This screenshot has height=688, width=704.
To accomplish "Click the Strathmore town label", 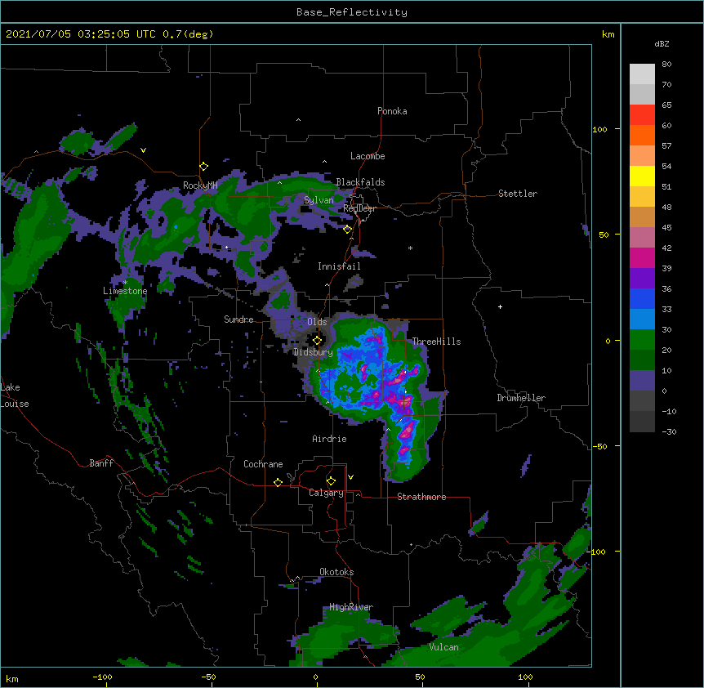I will 421,497.
